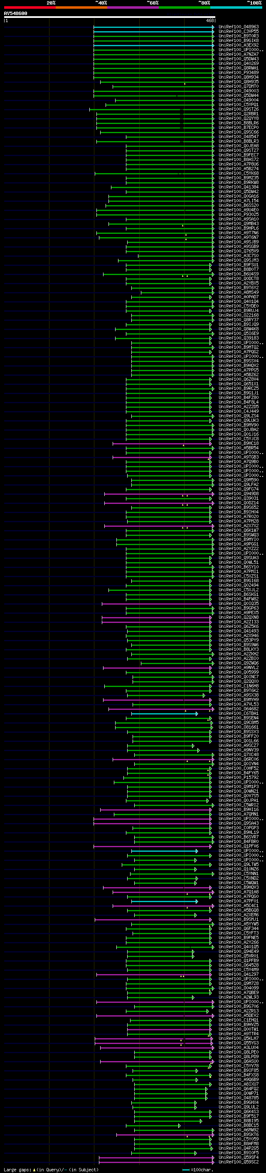266x1173 pixels.
Task: Click the red ~20% identity legend bar
Action: (x=30, y=7)
